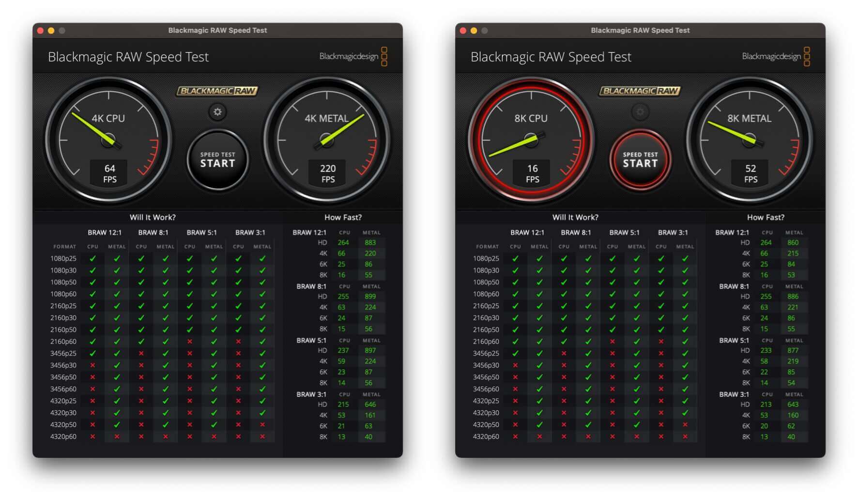The image size is (859, 500).
Task: Click the red-ringed 8K CPU gauge
Action: click(x=531, y=140)
